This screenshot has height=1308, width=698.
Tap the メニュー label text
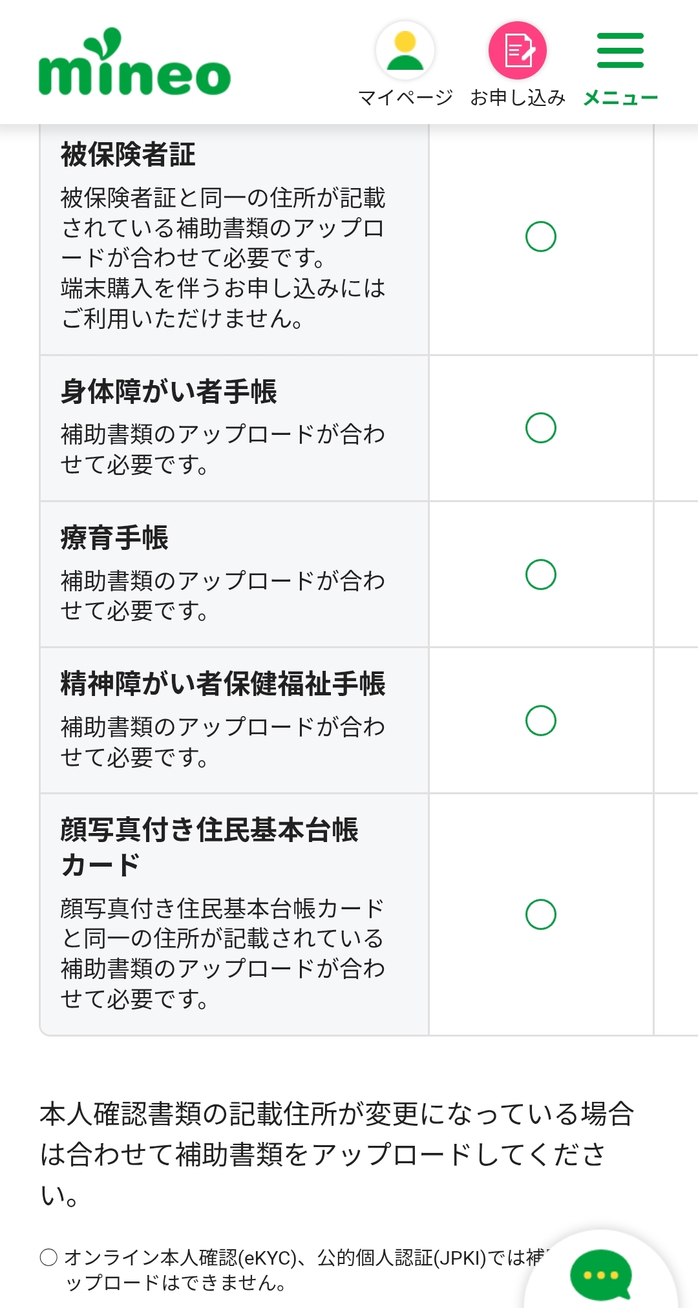click(620, 98)
